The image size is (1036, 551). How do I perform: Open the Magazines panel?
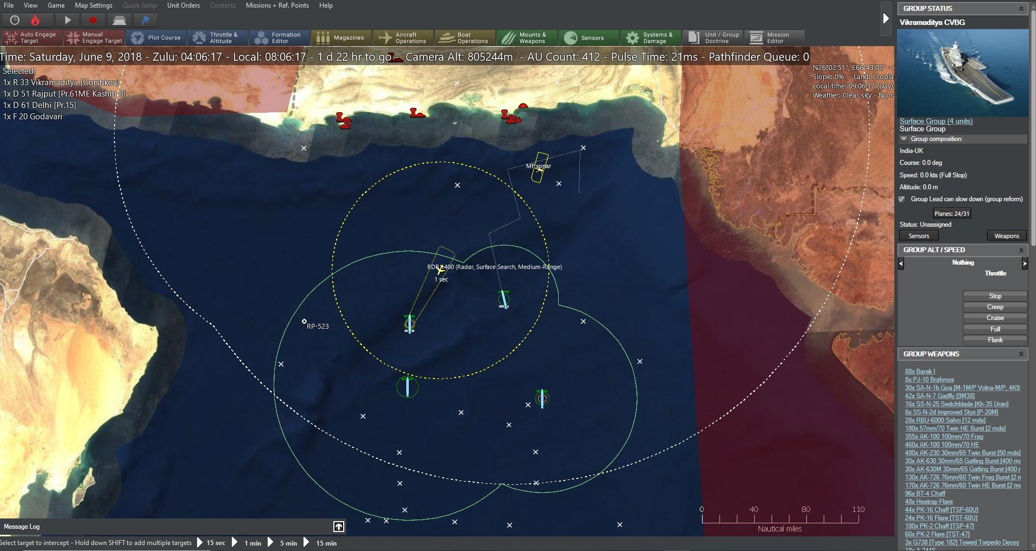(341, 37)
